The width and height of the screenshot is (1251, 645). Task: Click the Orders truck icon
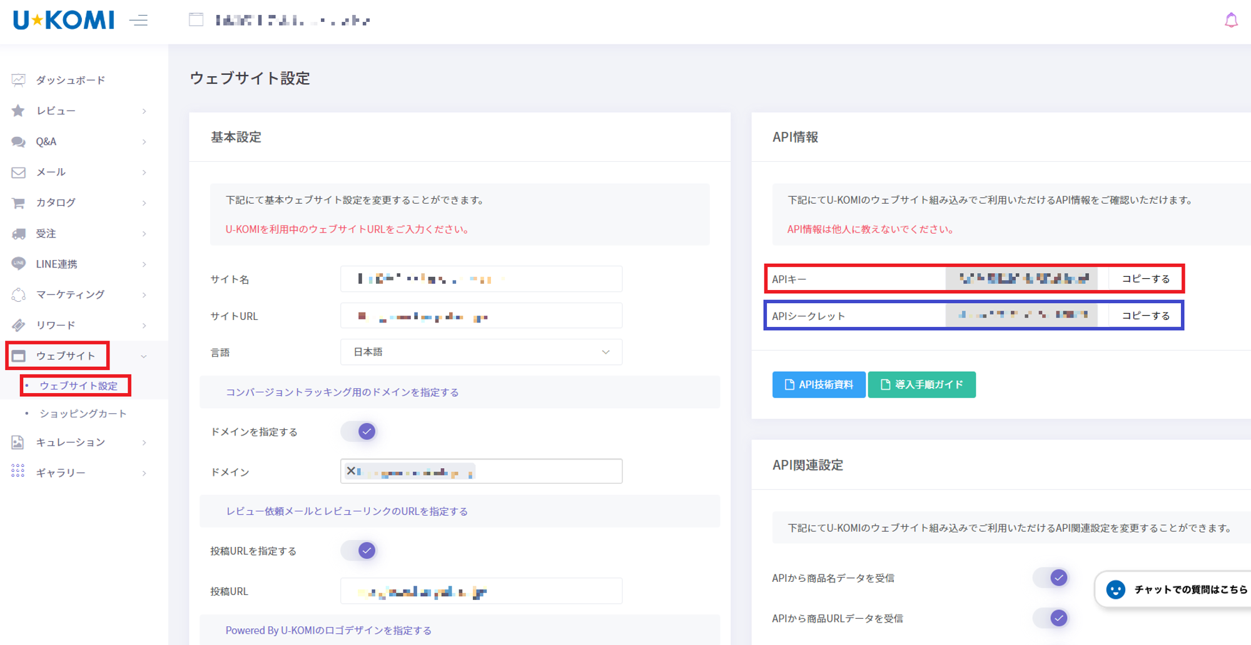click(x=18, y=234)
